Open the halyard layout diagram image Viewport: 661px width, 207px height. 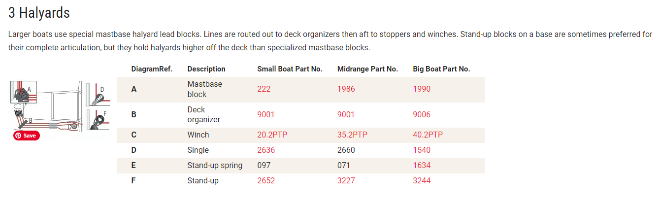[x=60, y=108]
